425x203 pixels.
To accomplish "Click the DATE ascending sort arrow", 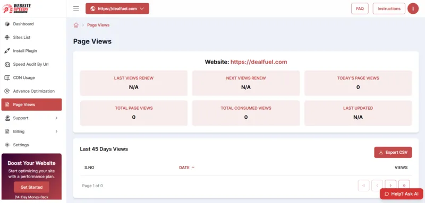I will (x=193, y=167).
